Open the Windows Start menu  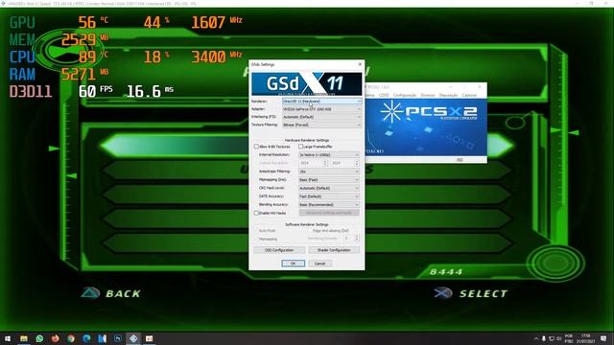click(8, 338)
